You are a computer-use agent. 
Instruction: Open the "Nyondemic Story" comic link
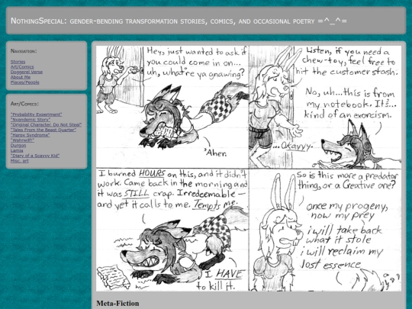point(31,120)
